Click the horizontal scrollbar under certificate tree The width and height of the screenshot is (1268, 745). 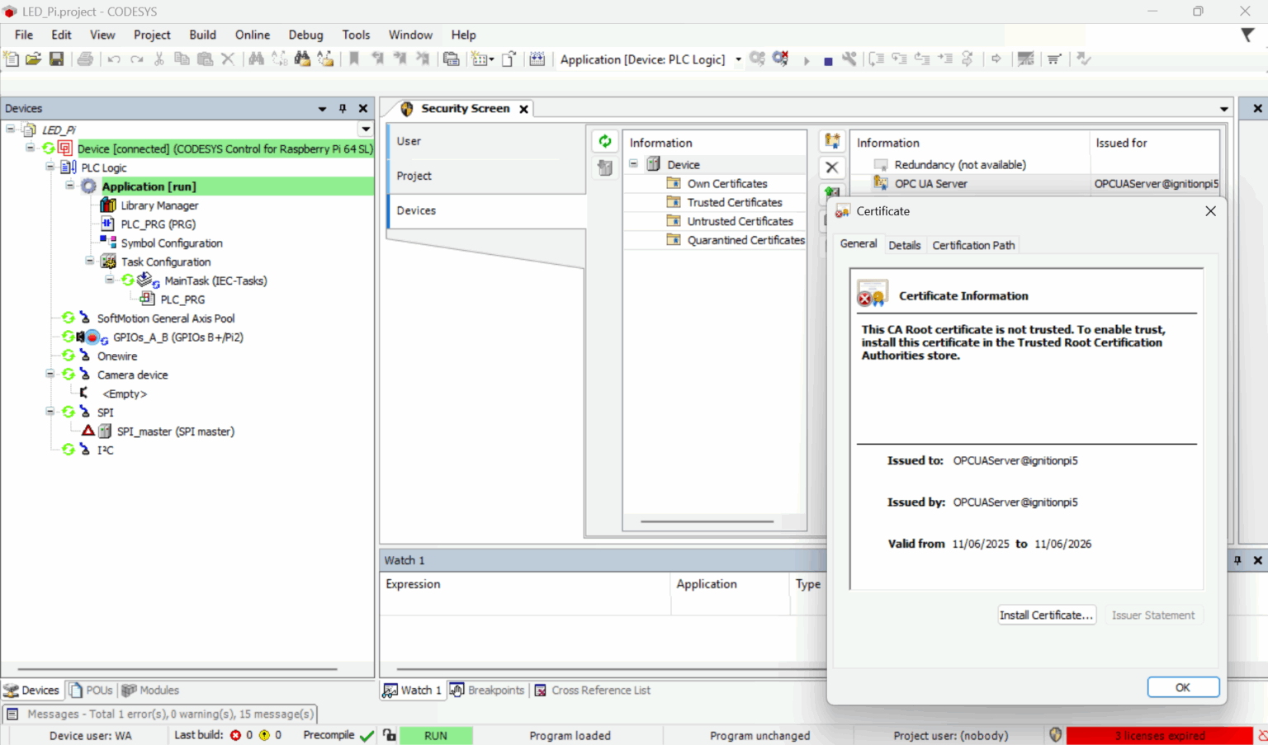click(707, 521)
